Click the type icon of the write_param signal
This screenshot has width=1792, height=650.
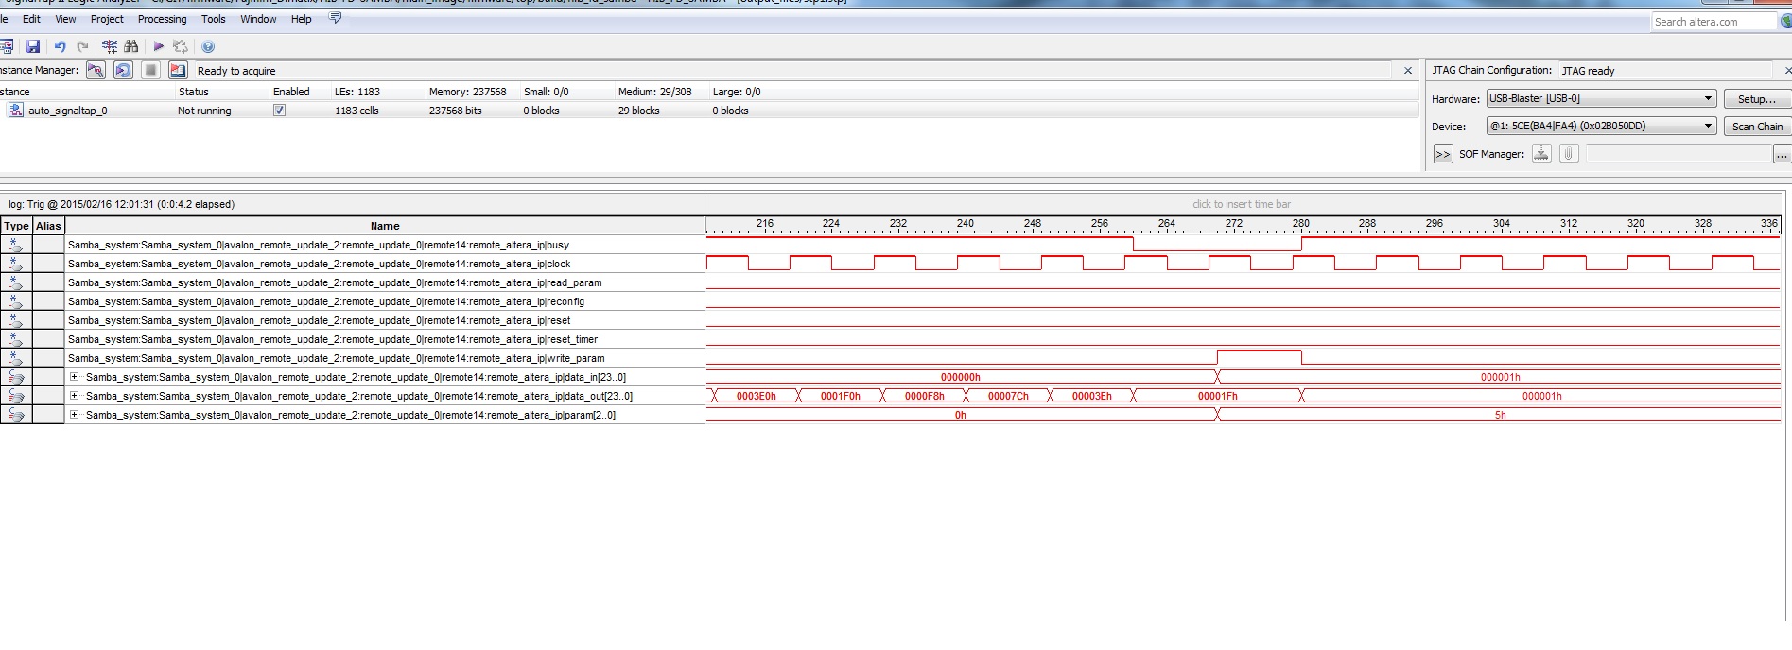point(16,358)
